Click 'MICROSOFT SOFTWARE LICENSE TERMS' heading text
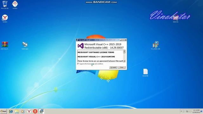 click(96, 52)
